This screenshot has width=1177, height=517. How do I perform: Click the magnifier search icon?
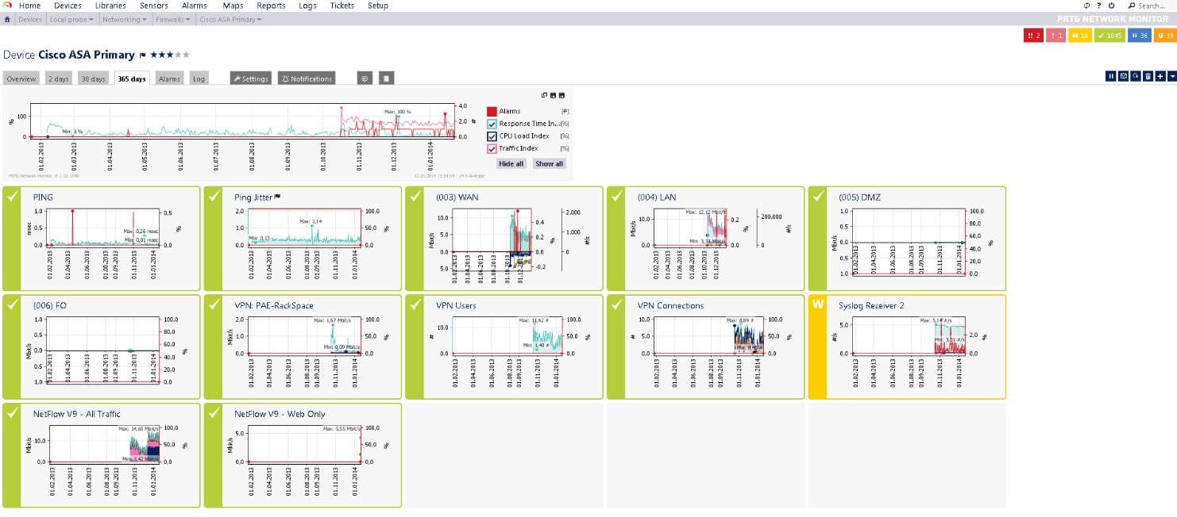(x=1132, y=6)
